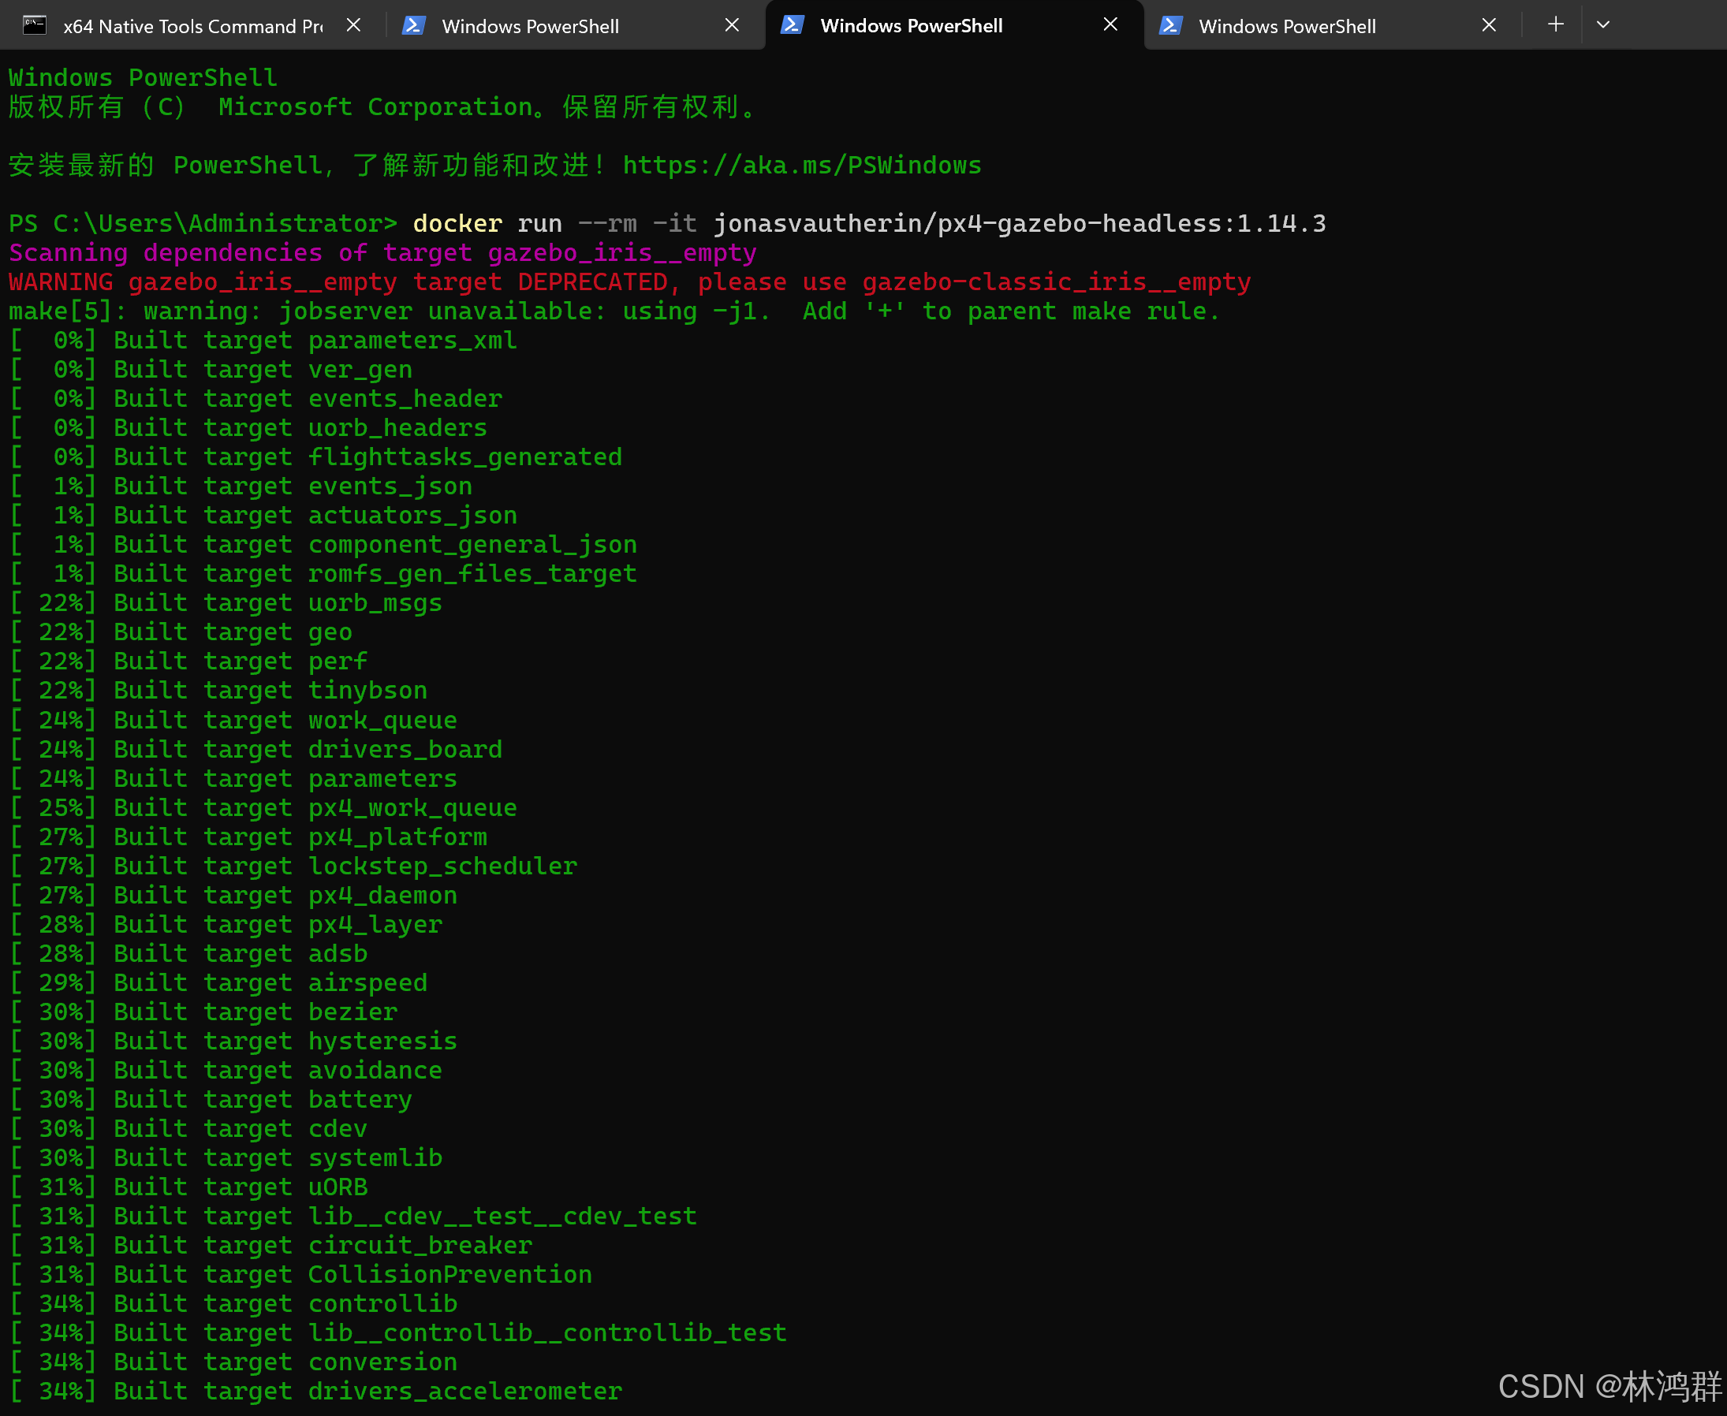Click 'Built target perf' line
1727x1416 pixels.
coord(188,661)
